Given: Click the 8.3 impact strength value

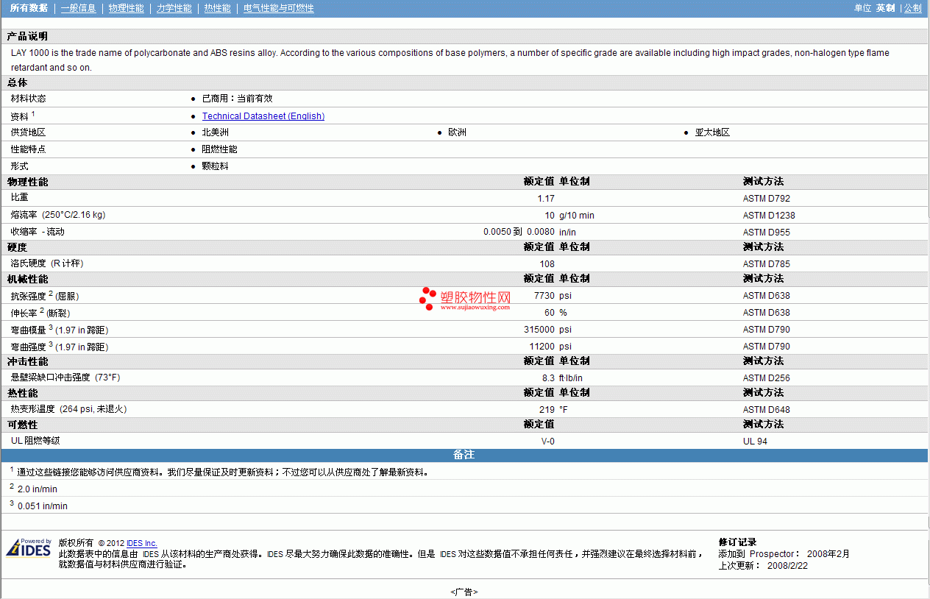Looking at the screenshot, I should 548,378.
